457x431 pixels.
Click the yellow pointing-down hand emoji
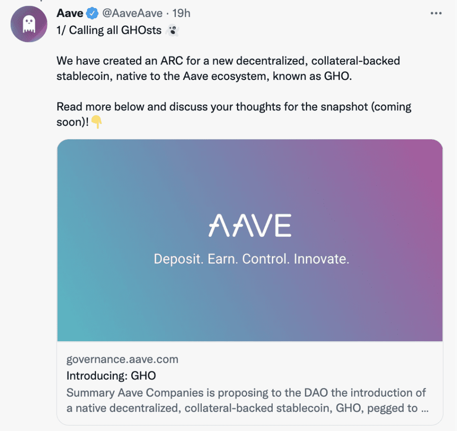96,122
